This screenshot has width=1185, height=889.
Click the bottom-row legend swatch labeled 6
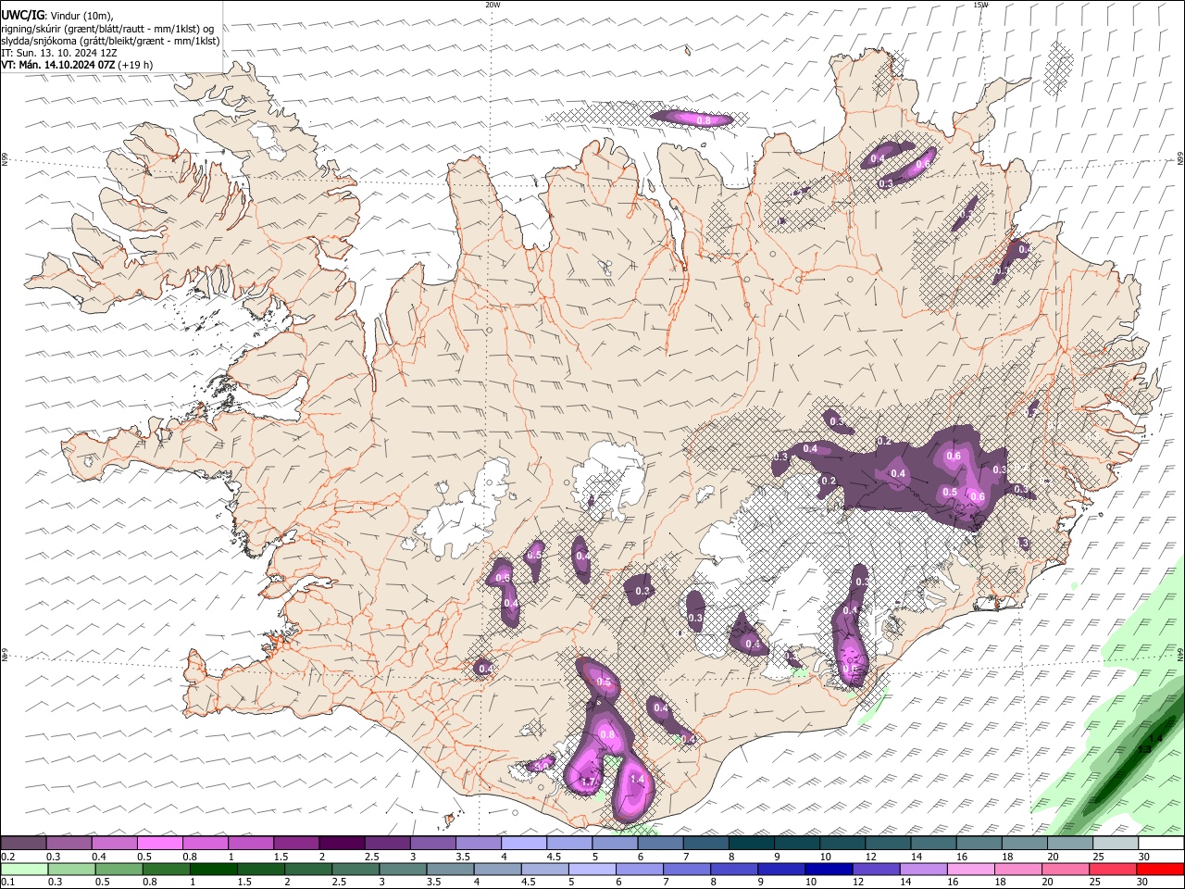pyautogui.click(x=639, y=869)
